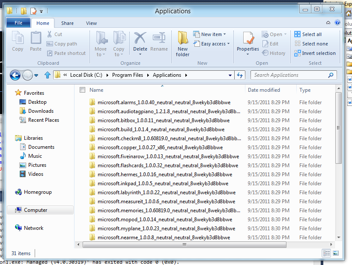Image resolution: width=352 pixels, height=265 pixels.
Task: Click the Delete X icon
Action: 140,38
